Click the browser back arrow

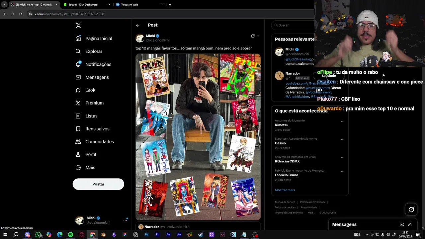pyautogui.click(x=5, y=14)
